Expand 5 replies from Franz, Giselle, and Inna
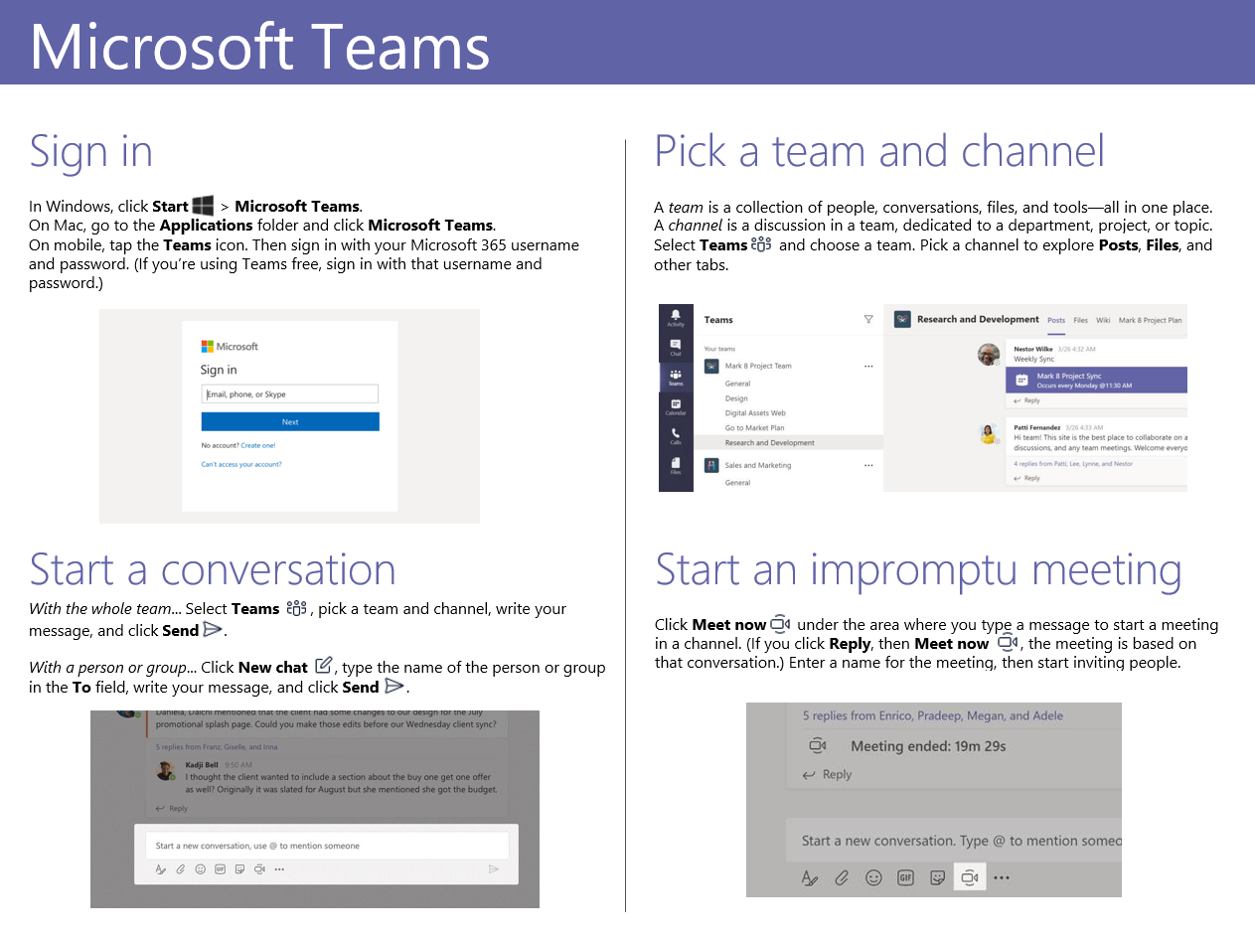1255x940 pixels. tap(217, 746)
